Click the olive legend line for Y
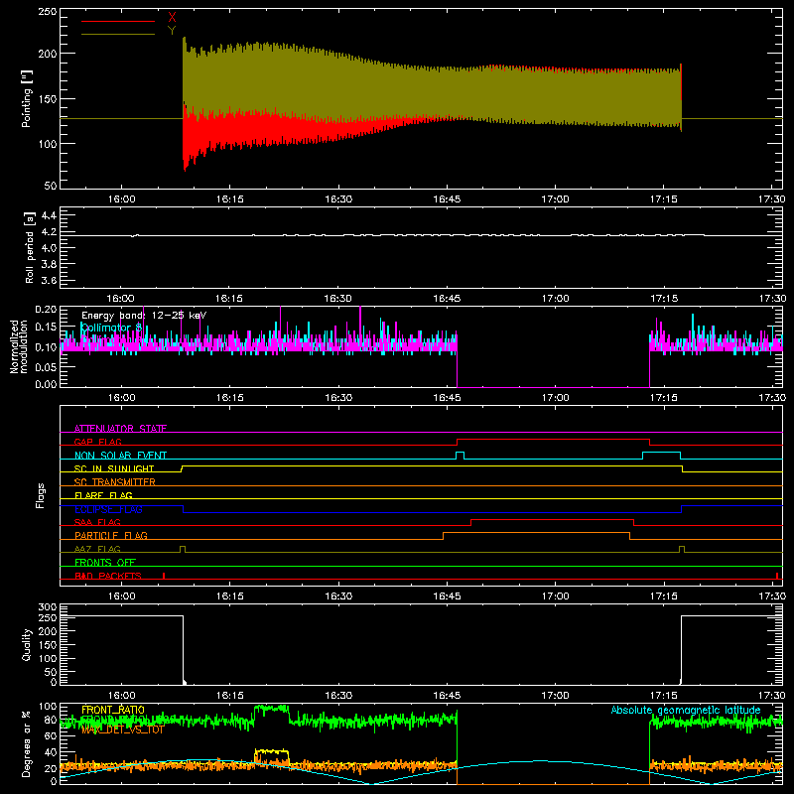This screenshot has width=794, height=794. 118,35
